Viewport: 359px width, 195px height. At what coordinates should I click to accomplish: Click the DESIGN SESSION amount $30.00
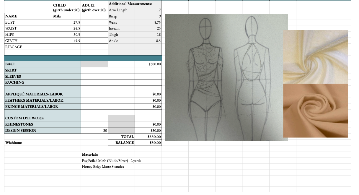pyautogui.click(x=148, y=131)
